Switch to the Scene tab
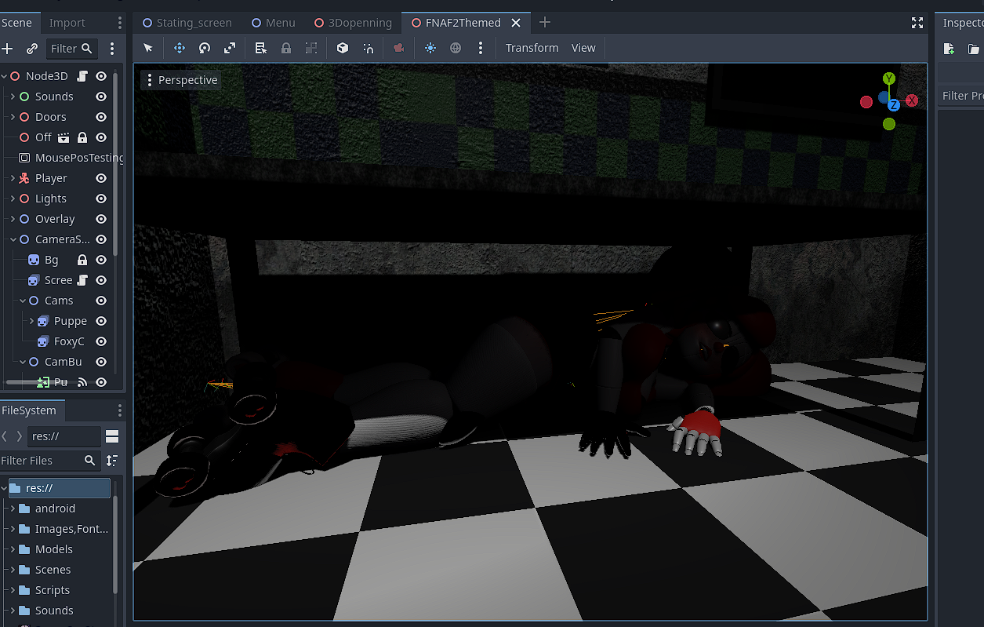The width and height of the screenshot is (984, 627). coord(16,23)
